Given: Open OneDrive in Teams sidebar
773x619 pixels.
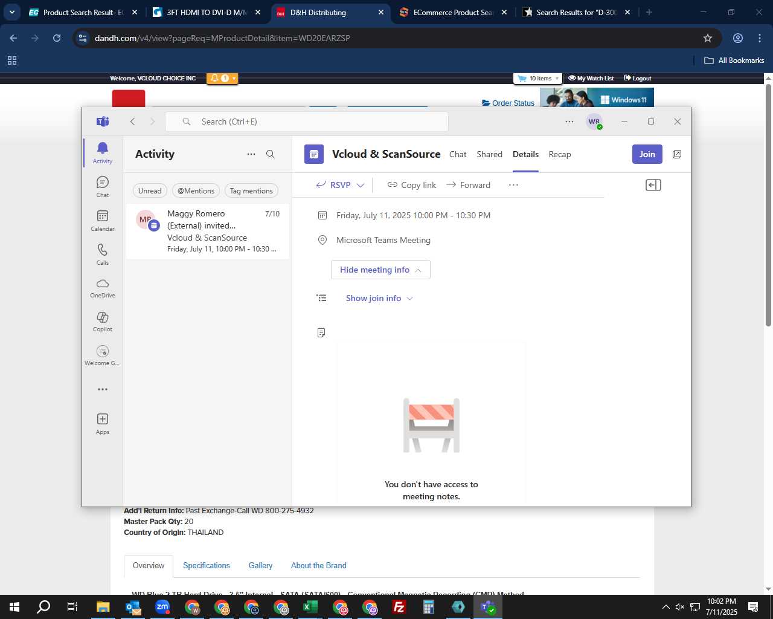Looking at the screenshot, I should tap(103, 288).
